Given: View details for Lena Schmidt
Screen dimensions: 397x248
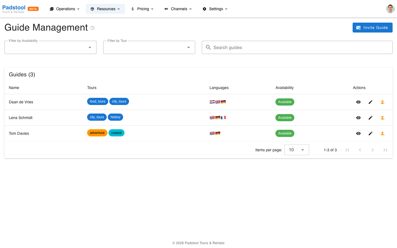Looking at the screenshot, I should 358,118.
